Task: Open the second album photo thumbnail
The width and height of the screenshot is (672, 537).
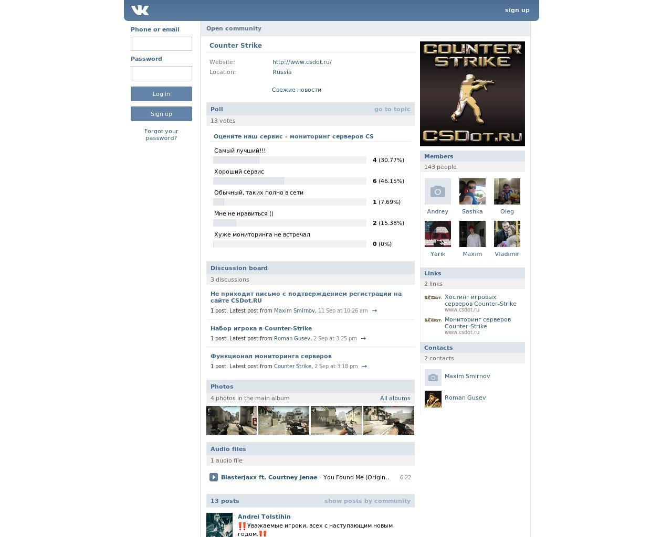Action: [x=283, y=420]
